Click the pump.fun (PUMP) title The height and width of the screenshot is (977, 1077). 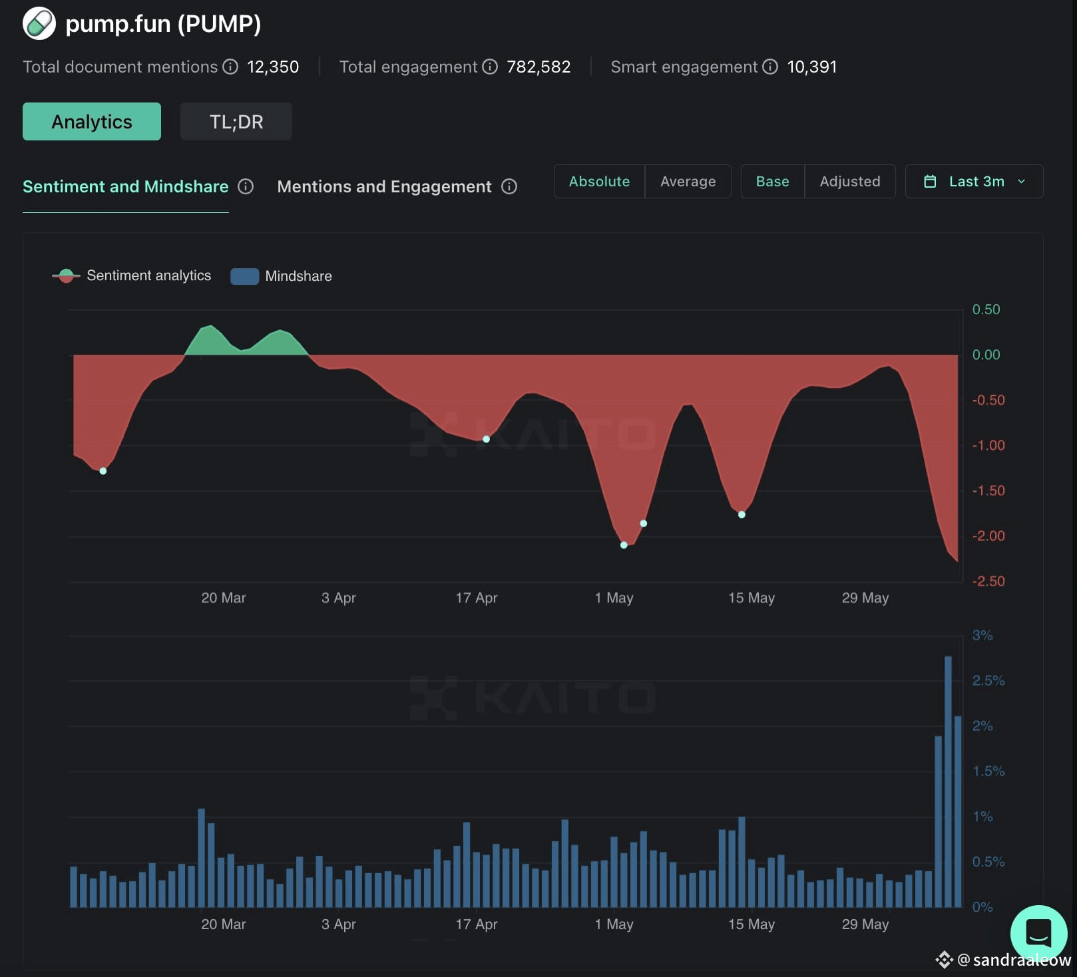pyautogui.click(x=163, y=24)
